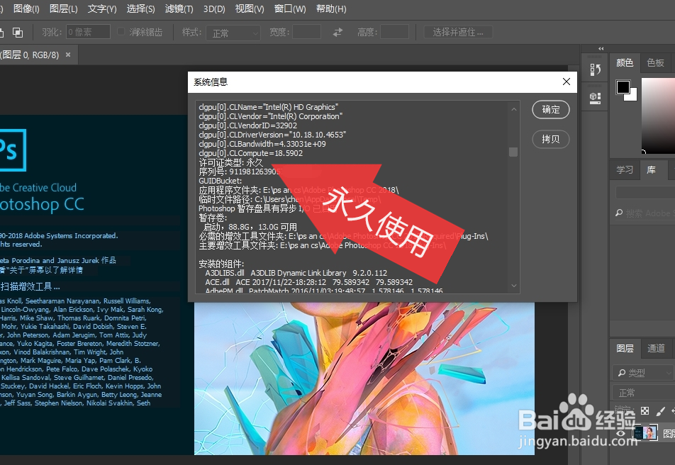Switch to the 库 panel tab
Viewport: 675px width, 465px height.
(x=652, y=169)
